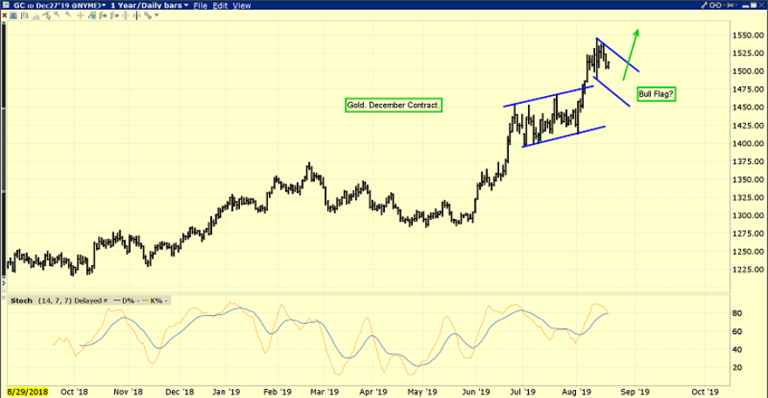This screenshot has height=398, width=768.
Task: Open the View menu
Action: tap(242, 6)
